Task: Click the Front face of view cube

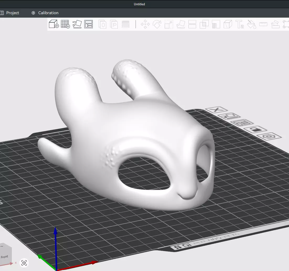Action: 4,257
